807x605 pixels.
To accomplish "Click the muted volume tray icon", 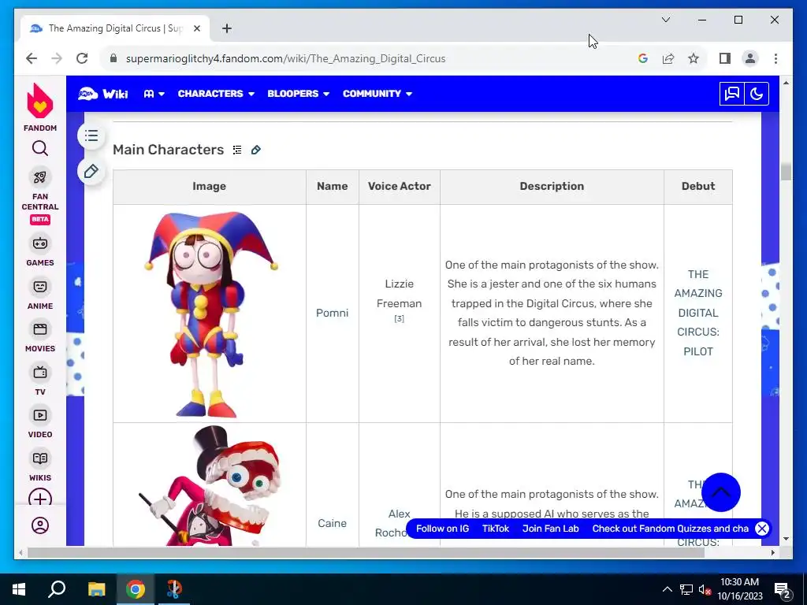I will coord(705,590).
